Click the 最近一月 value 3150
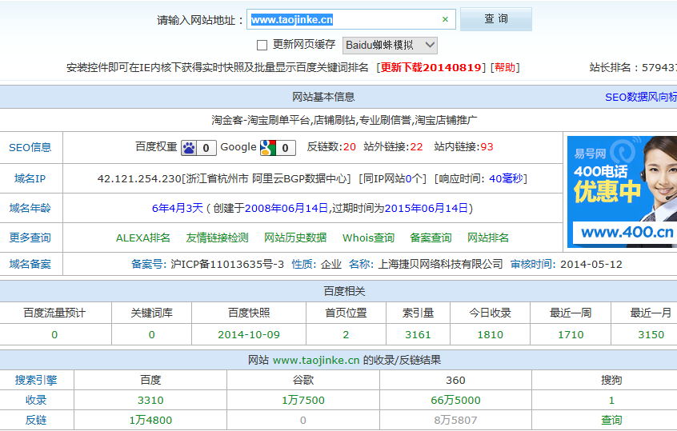This screenshot has width=677, height=431. 651,335
